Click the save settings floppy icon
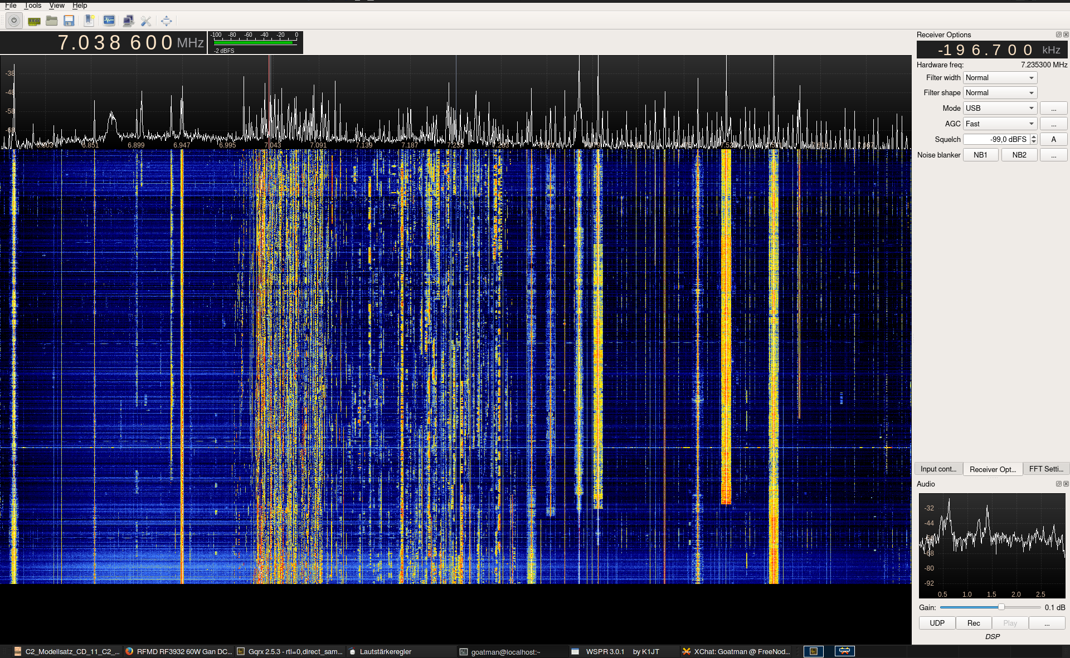1070x658 pixels. (69, 21)
